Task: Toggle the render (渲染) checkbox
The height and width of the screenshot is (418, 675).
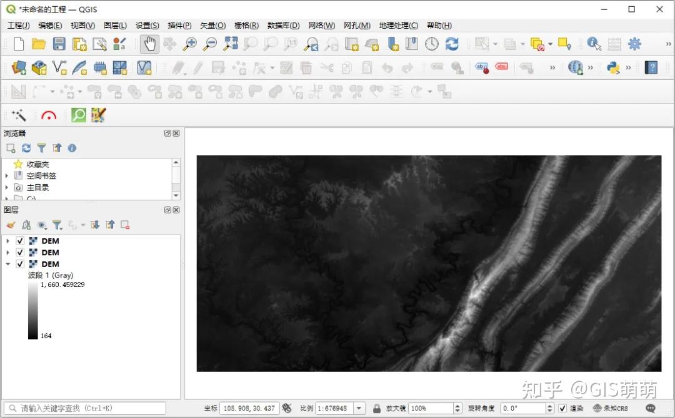Action: 562,408
